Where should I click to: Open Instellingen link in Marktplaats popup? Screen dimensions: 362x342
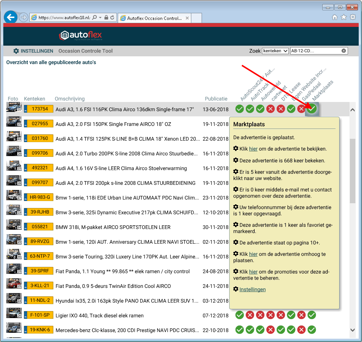coord(252,289)
